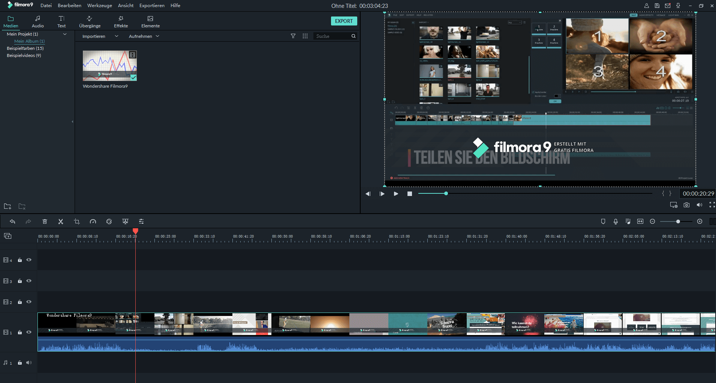This screenshot has width=716, height=383.
Task: Add new folder in media panel
Action: coord(7,206)
